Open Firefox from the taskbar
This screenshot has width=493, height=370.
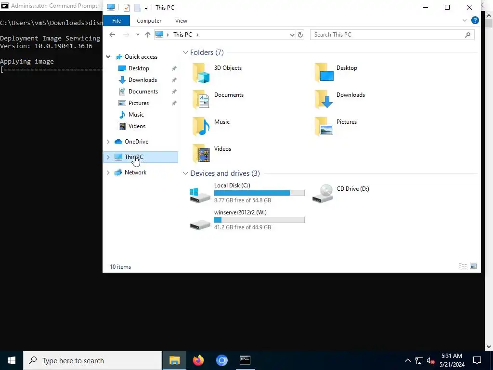[198, 360]
